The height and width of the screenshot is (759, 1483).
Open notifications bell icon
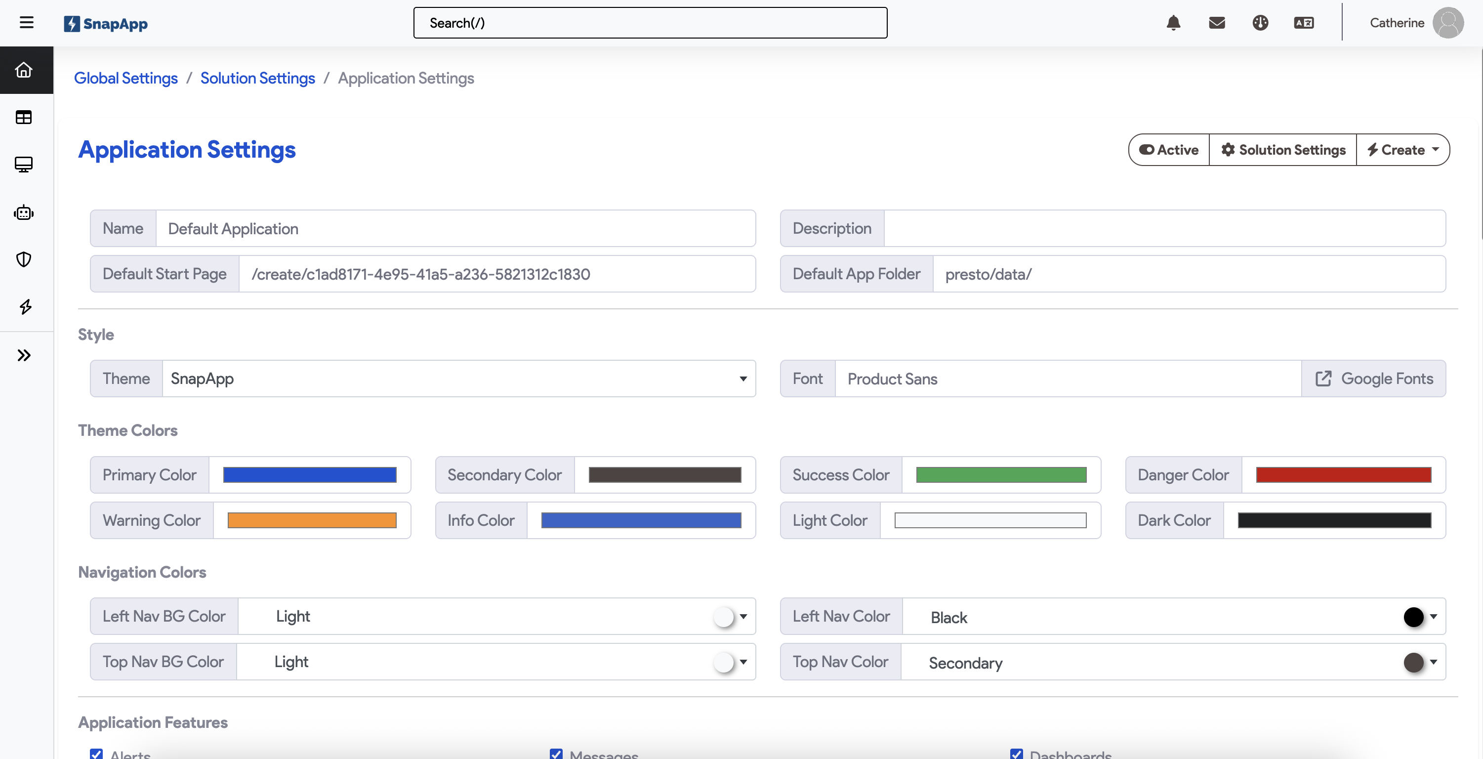(x=1173, y=23)
